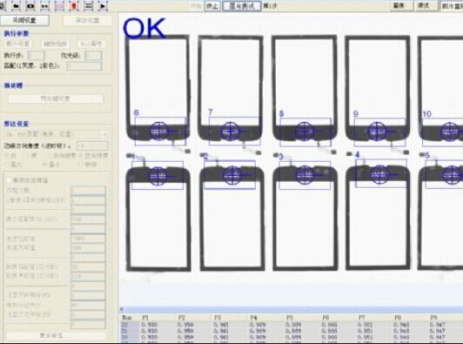
Task: Toggle the checkbox in the lower parameter group
Action: [x=10, y=179]
